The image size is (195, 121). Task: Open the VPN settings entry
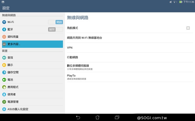130,48
